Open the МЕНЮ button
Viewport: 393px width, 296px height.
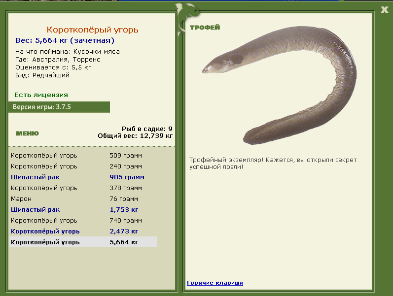tap(27, 133)
